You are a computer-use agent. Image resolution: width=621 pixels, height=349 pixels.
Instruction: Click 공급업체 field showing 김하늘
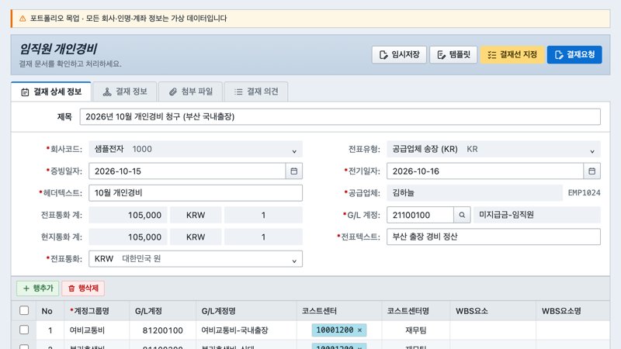click(474, 193)
